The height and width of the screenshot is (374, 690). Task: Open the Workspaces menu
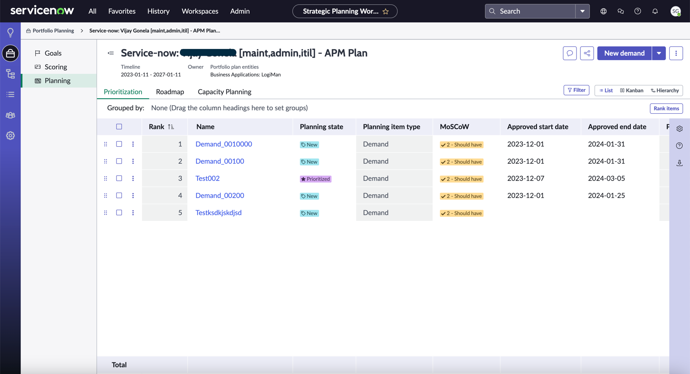[200, 11]
